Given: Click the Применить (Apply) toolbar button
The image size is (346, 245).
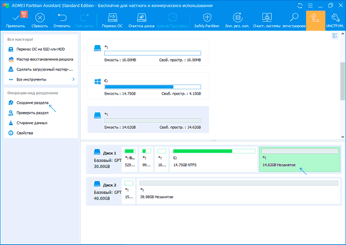Looking at the screenshot, I should pyautogui.click(x=15, y=21).
